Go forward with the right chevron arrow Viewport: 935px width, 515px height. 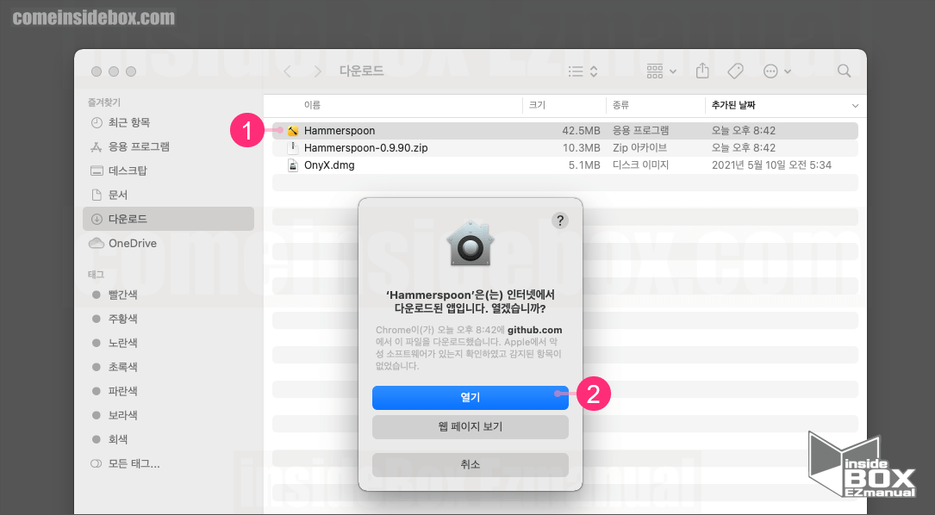tap(318, 71)
